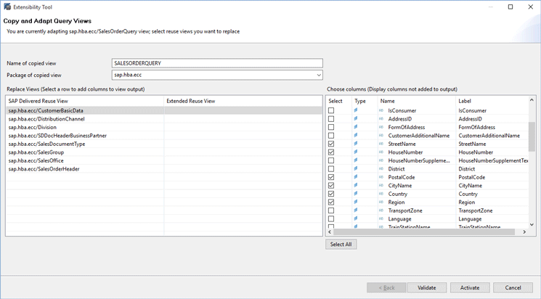Image resolution: width=541 pixels, height=299 pixels.
Task: Click the Type icon in the PostalCode row
Action: pyautogui.click(x=356, y=177)
